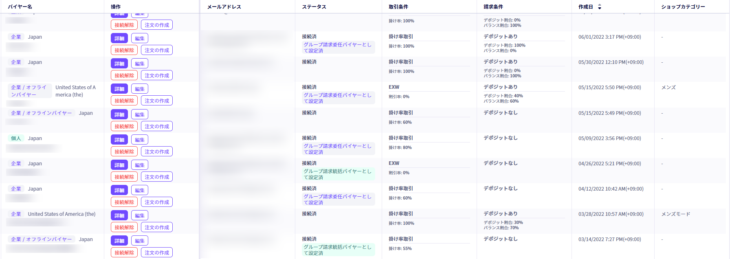Click 注文の作成 in the 05/15/2022 5:50 PM row
730x259 pixels.
tap(157, 101)
